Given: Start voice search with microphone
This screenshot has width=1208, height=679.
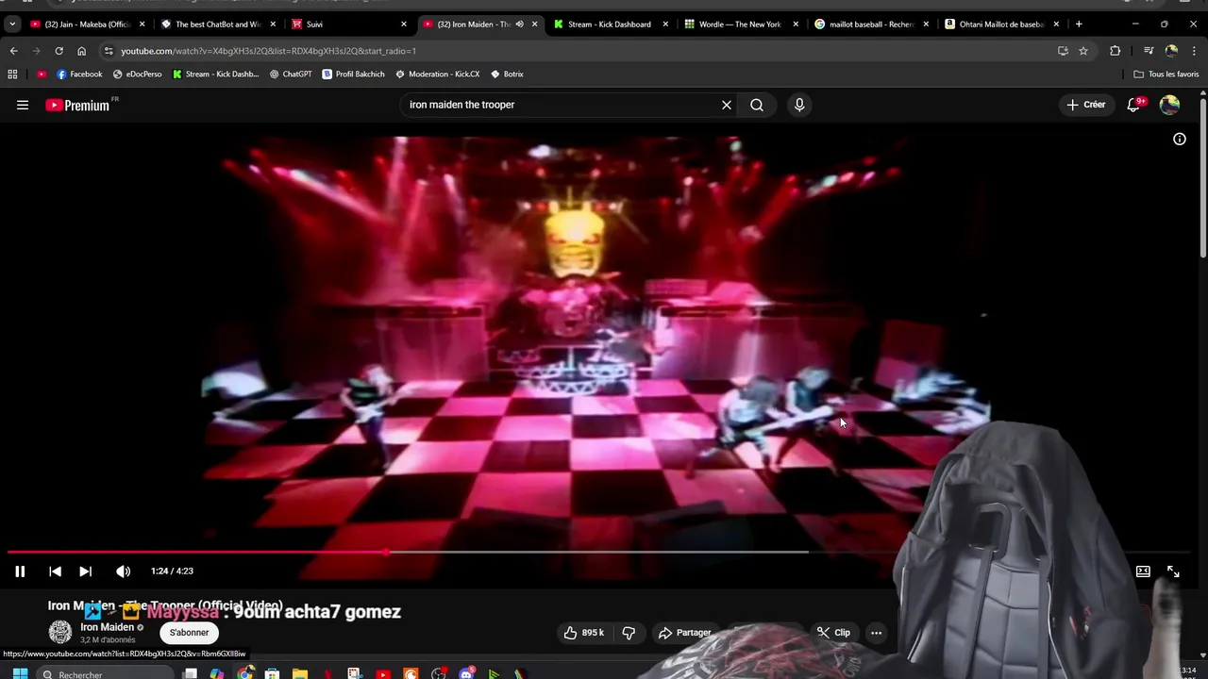Looking at the screenshot, I should coord(799,105).
